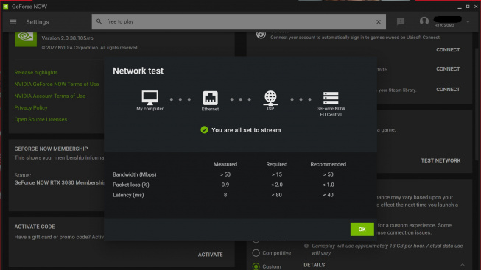
Task: Click the Version 2.0.38.105/ro text
Action: click(67, 38)
